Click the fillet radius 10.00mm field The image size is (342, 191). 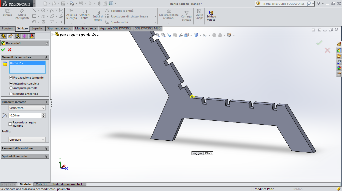(25, 115)
